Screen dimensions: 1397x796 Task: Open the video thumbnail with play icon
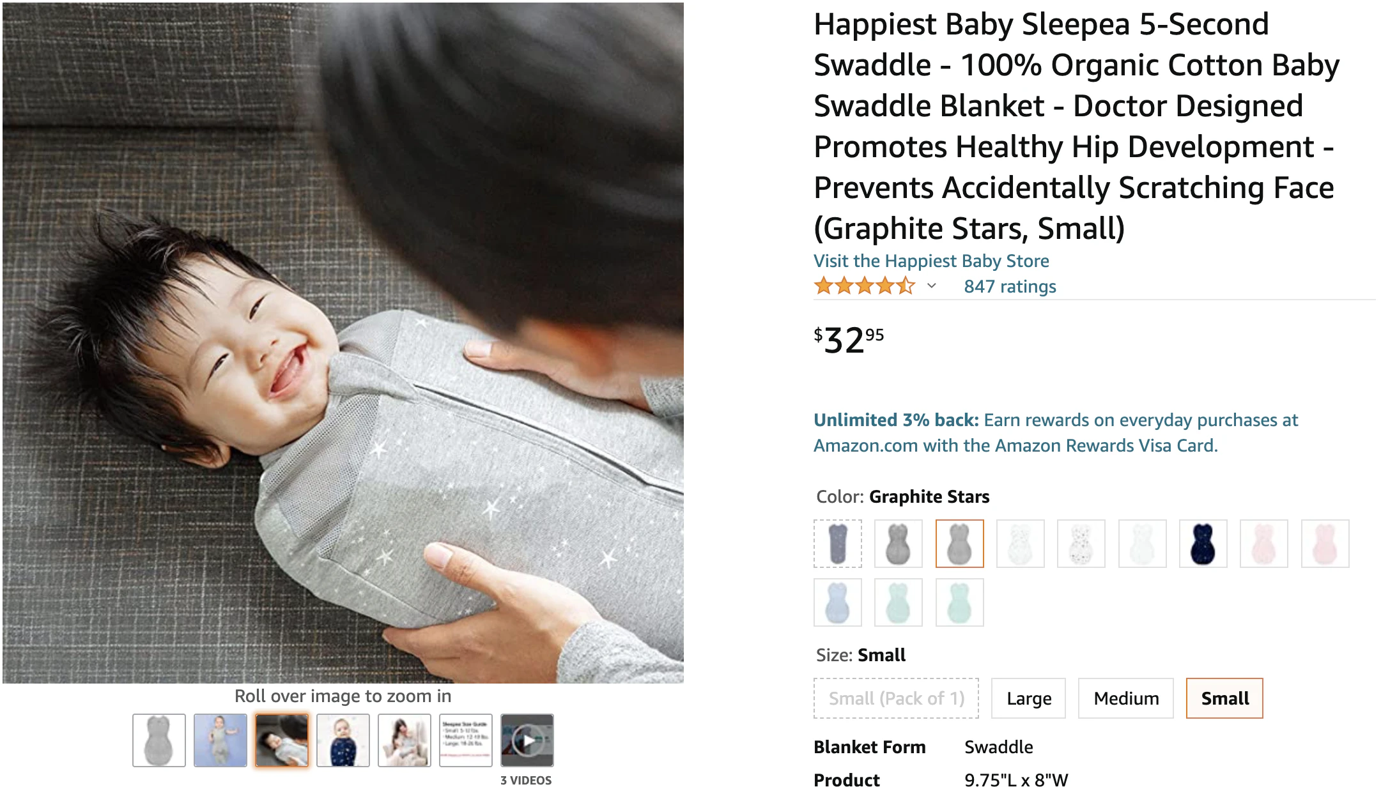527,740
